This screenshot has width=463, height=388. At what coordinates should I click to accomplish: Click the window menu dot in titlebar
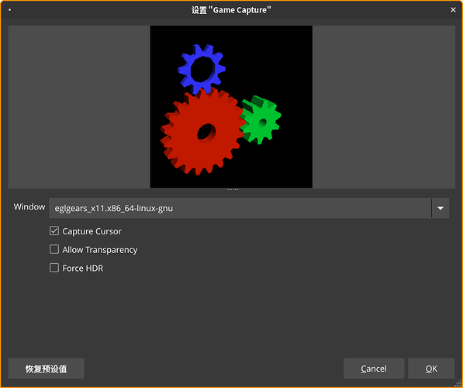10,10
